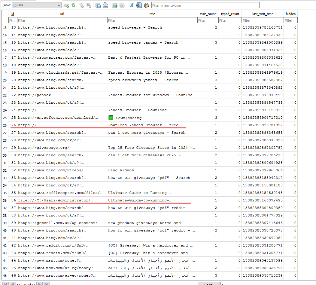Image resolution: width=316 pixels, height=285 pixels.
Task: Click the id column filter field
Action: pos(13,20)
